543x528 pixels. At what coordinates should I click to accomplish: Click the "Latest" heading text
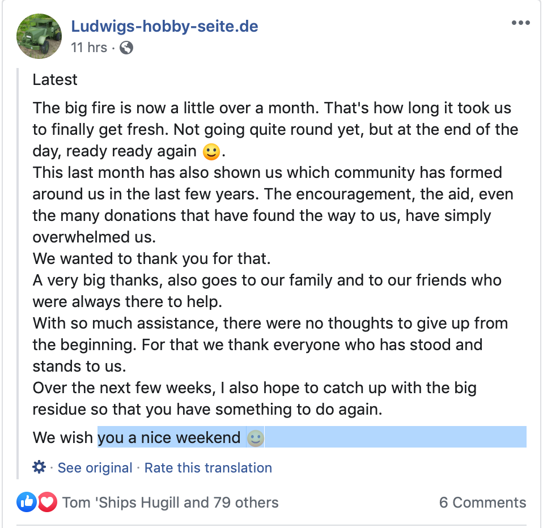click(x=55, y=80)
